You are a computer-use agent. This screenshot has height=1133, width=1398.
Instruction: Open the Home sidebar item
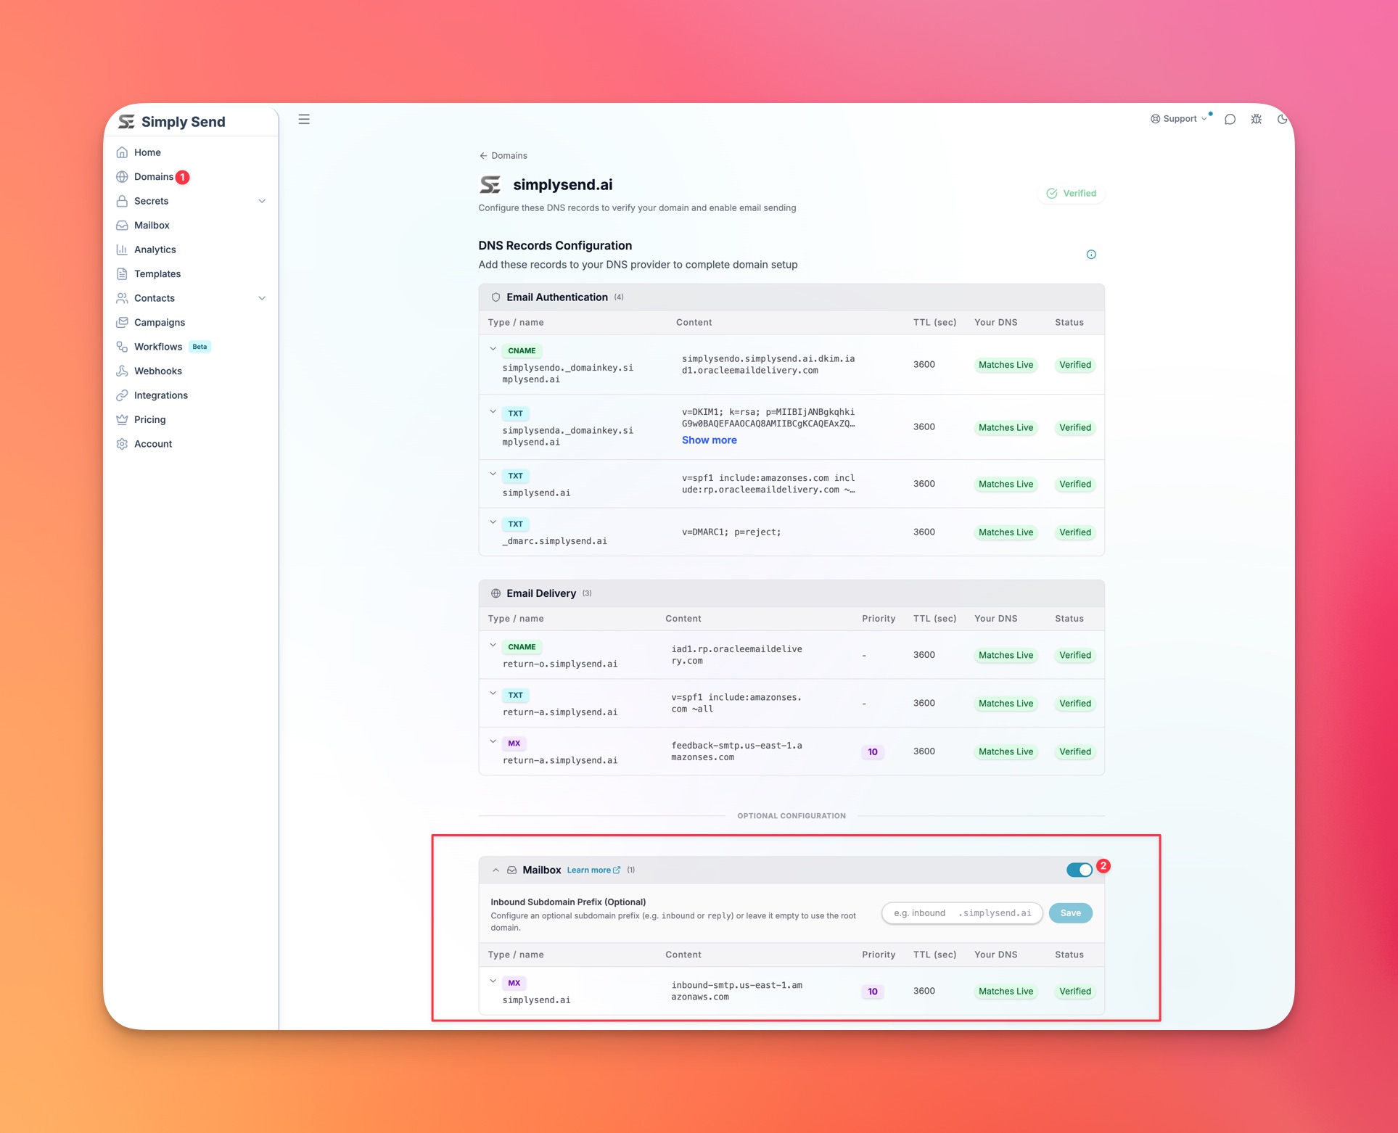[147, 152]
